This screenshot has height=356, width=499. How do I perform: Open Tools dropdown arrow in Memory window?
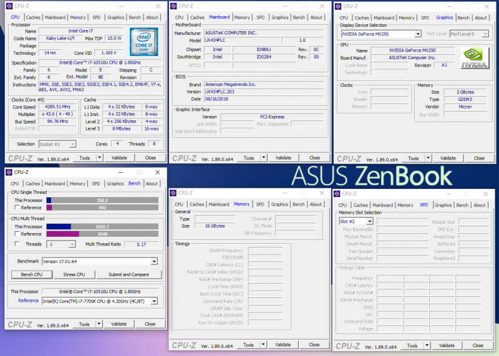pos(263,345)
